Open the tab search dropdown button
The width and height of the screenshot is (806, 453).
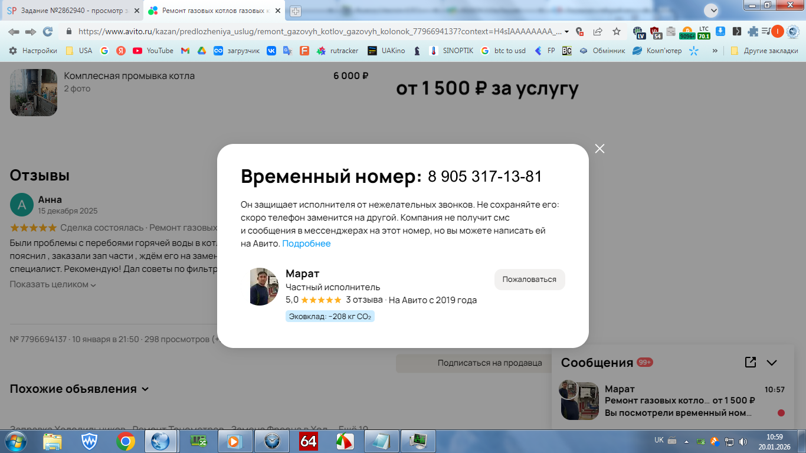point(711,10)
